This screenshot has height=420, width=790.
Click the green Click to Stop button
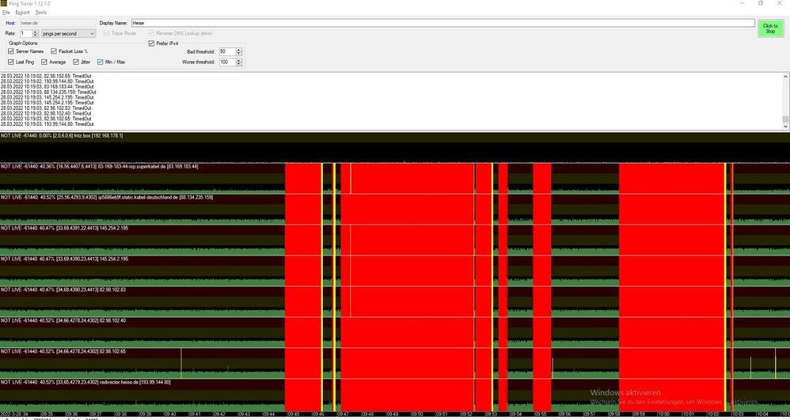770,28
